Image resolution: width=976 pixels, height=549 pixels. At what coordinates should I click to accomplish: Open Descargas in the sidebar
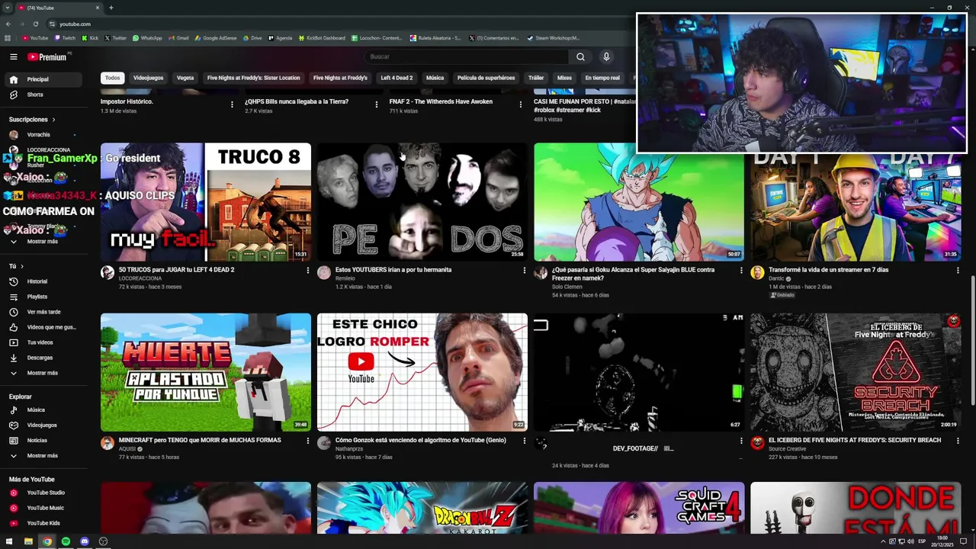coord(40,358)
